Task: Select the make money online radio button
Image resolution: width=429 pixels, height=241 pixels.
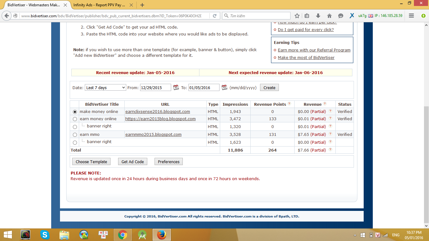Action: pos(75,112)
